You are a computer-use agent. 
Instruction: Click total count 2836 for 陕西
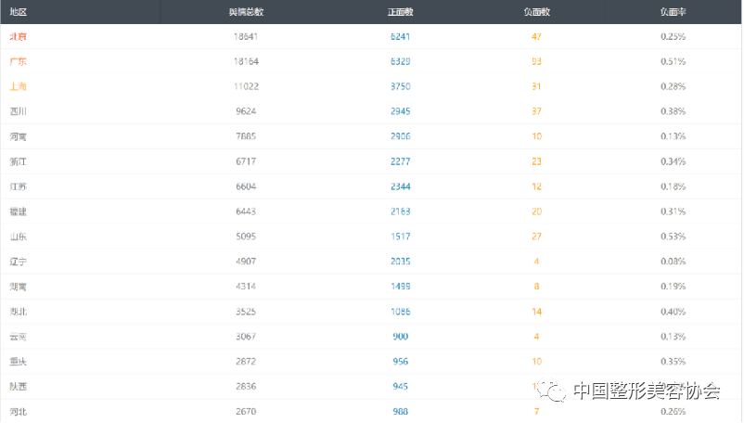click(246, 387)
